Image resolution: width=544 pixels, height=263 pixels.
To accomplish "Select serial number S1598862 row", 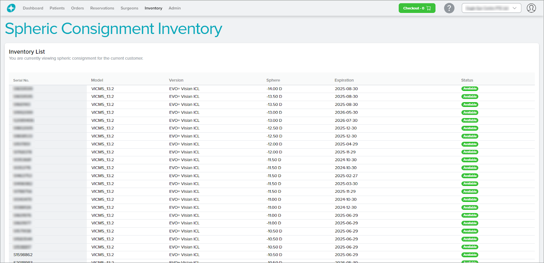I will coord(23,255).
